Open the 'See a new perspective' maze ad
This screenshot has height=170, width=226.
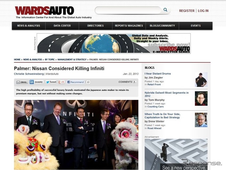click(176, 154)
